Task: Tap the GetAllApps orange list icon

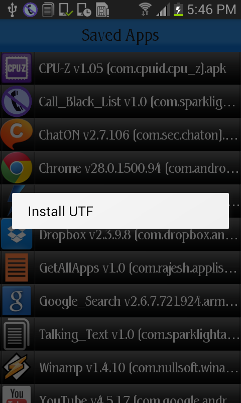Action: click(17, 267)
